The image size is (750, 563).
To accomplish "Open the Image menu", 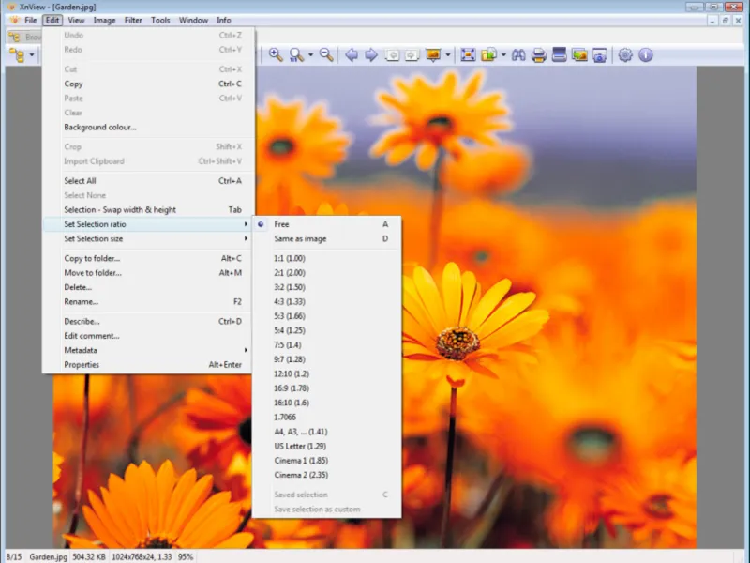I will coord(104,20).
